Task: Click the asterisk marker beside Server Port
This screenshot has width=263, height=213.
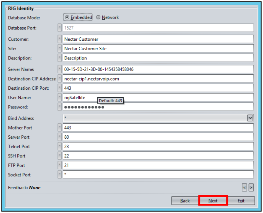Action: 60,137
